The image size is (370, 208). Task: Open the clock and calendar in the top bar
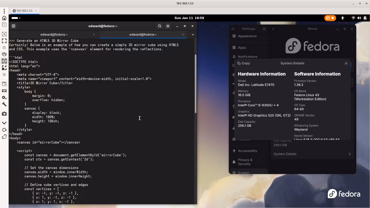click(189, 18)
